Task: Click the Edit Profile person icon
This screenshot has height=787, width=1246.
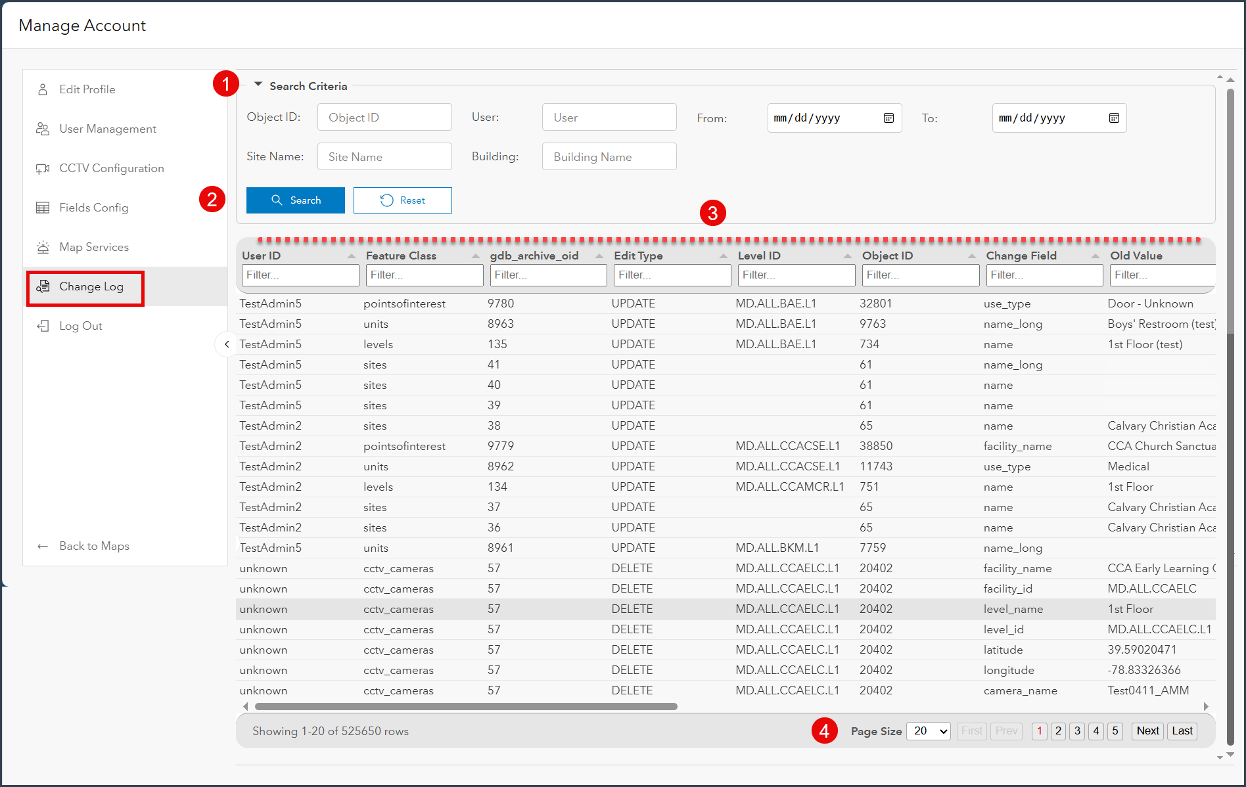Action: tap(43, 89)
